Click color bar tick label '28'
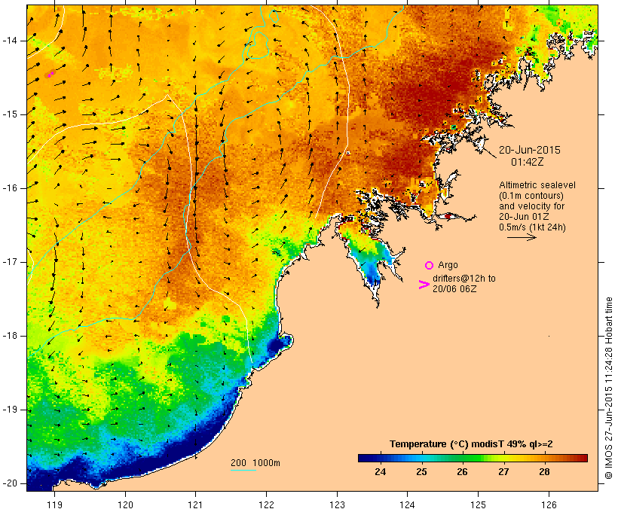Viewport: 618px width, 512px height. (x=544, y=471)
